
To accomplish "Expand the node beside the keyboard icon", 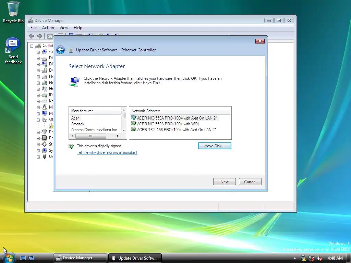I will [38, 101].
